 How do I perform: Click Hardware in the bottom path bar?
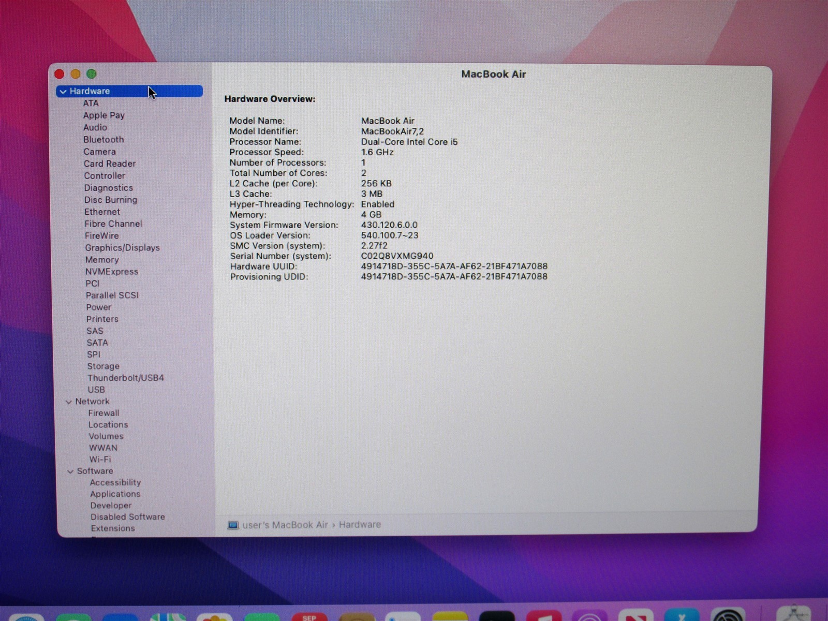(360, 525)
